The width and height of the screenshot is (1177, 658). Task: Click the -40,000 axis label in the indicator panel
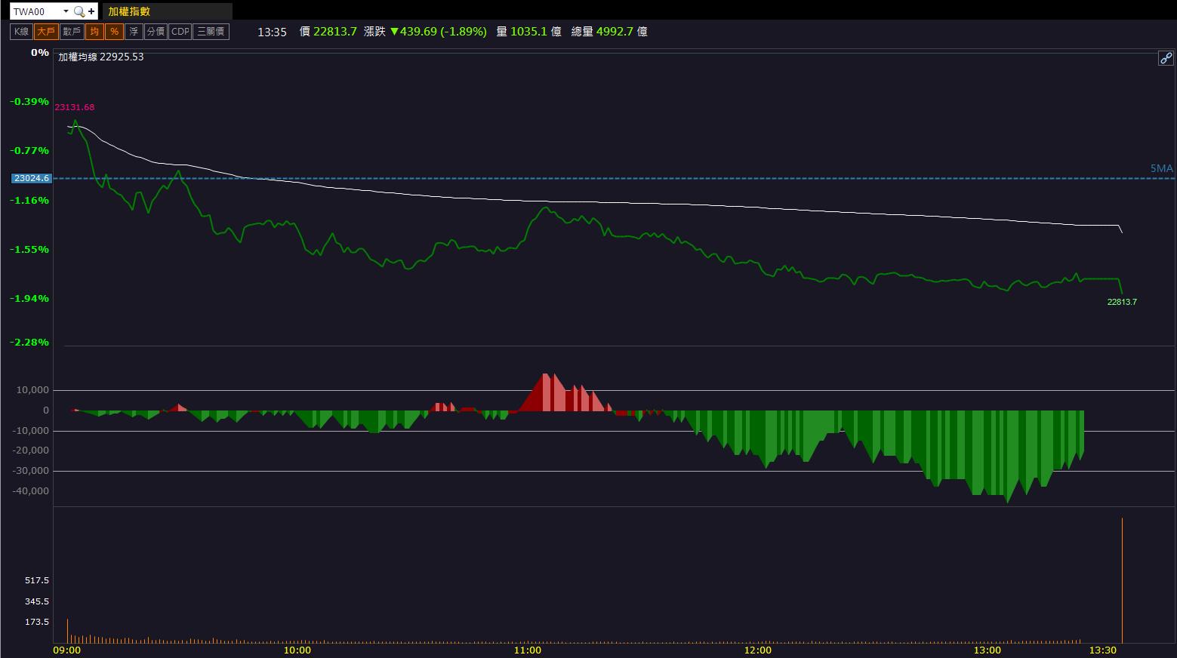coord(31,491)
